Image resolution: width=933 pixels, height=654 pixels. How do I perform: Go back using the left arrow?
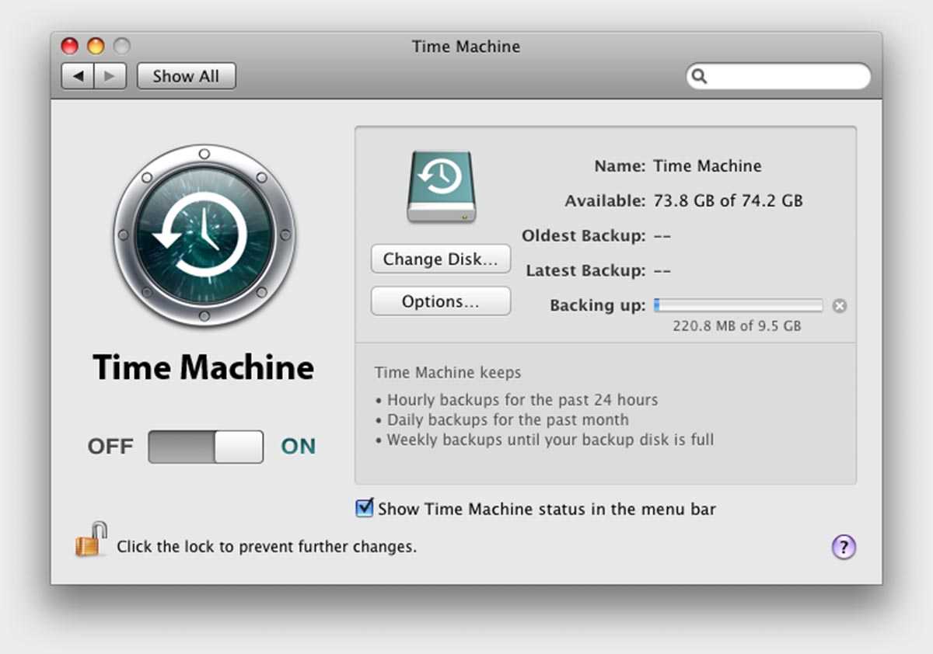78,76
